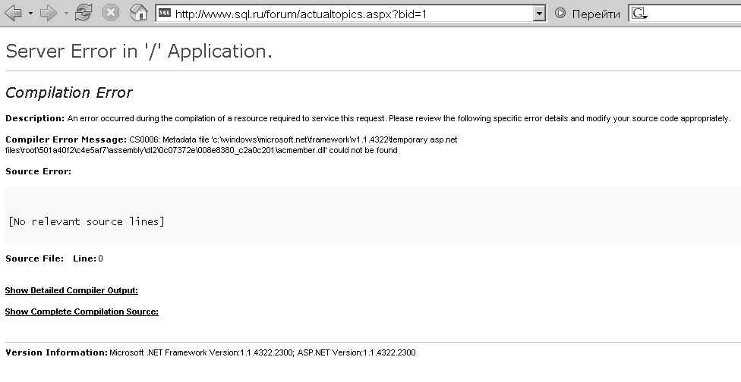Go to the Home page icon
741x382 pixels.
pos(138,14)
